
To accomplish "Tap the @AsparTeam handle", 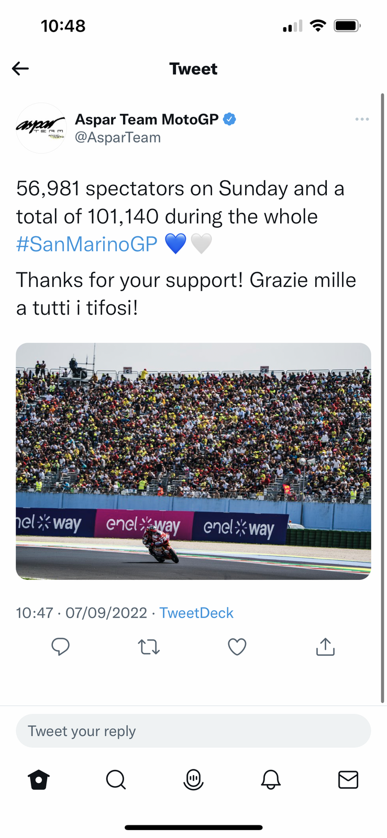I will pyautogui.click(x=118, y=138).
